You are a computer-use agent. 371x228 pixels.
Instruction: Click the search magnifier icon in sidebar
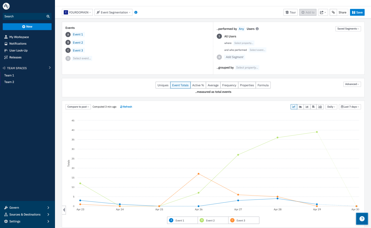click(48, 16)
